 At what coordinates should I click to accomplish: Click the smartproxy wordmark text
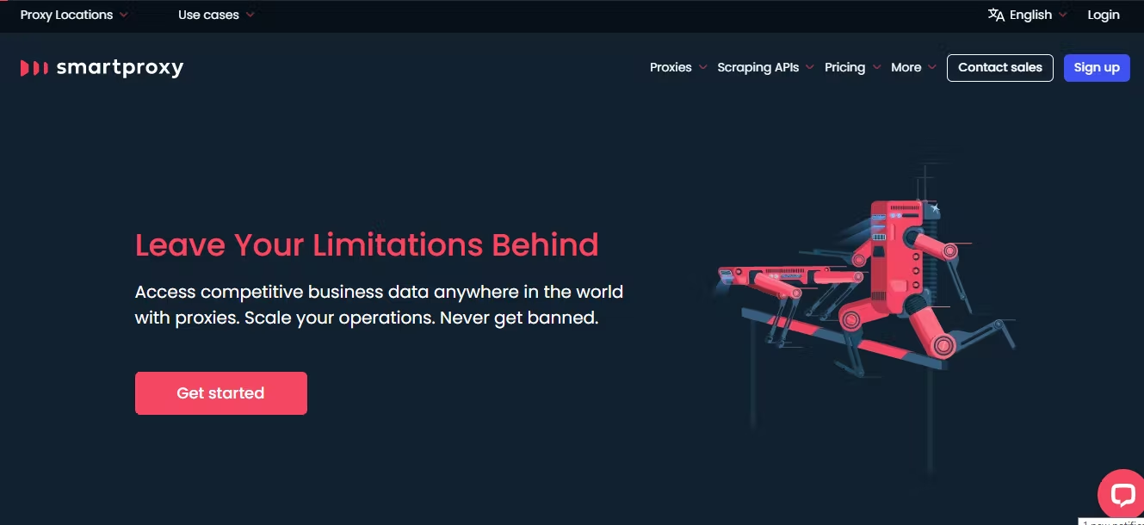[x=120, y=68]
